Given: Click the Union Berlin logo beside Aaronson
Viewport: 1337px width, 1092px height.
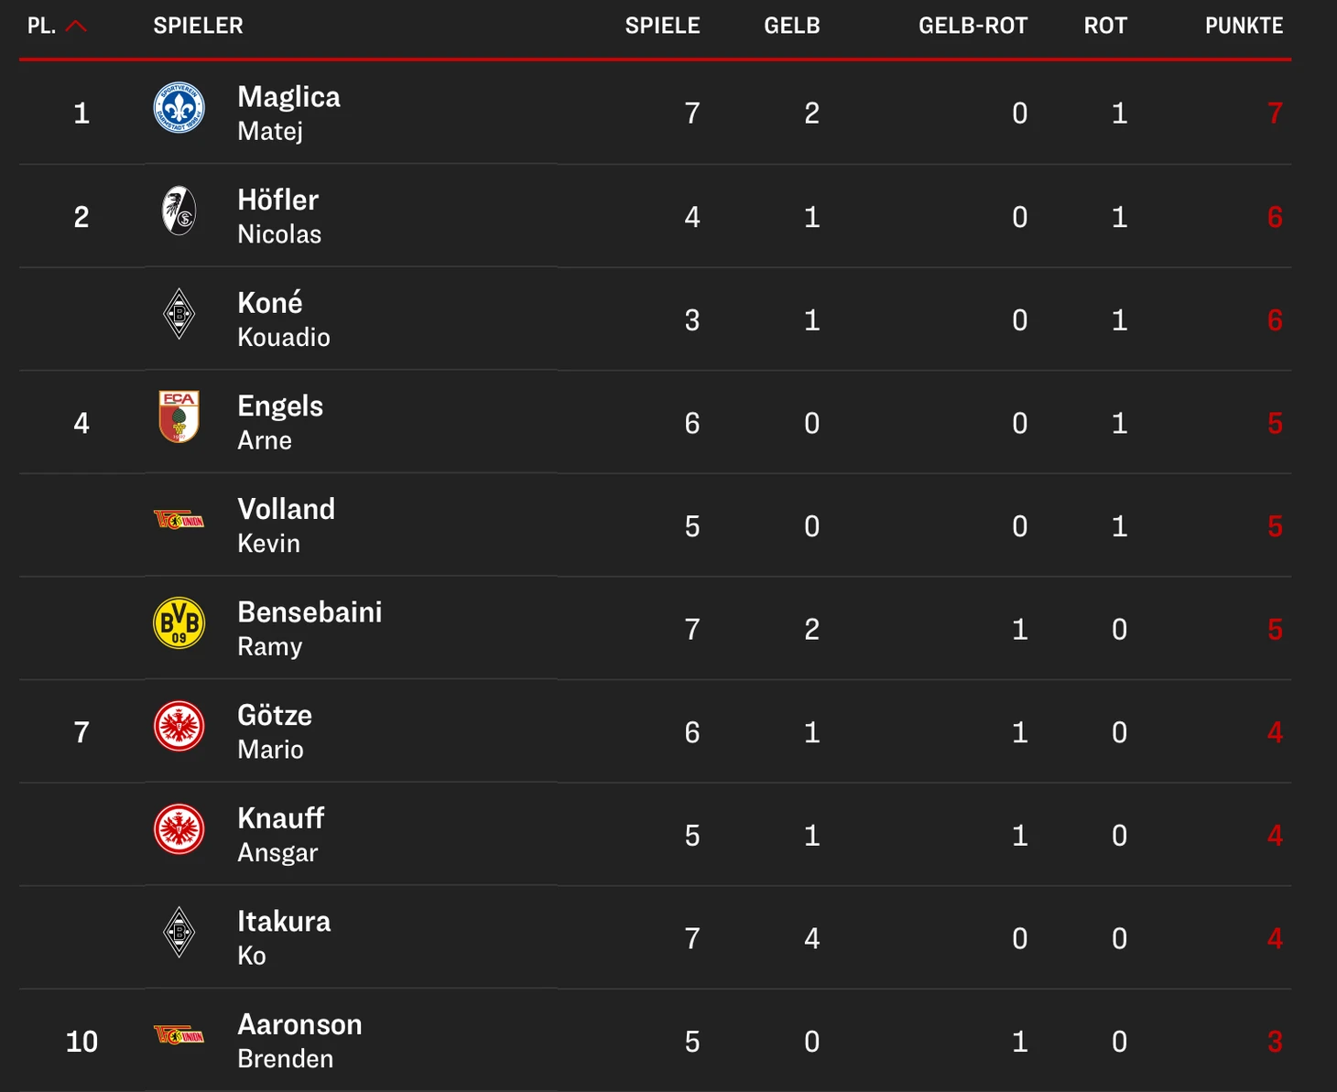Looking at the screenshot, I should click(179, 1036).
